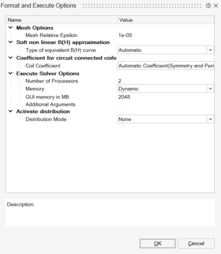
Task: Click Soft non linear B(H) approximation heading
Action: [63, 42]
